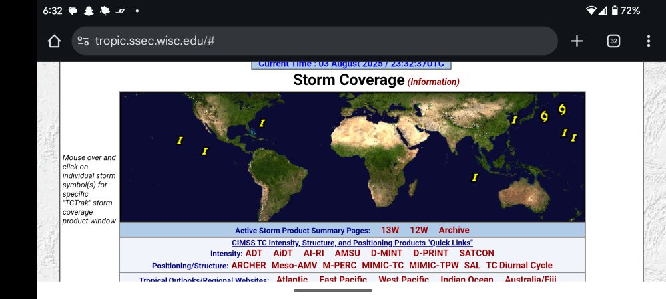Viewport: 666px width, 299px height.
Task: Open ADT intensity product link
Action: (254, 253)
